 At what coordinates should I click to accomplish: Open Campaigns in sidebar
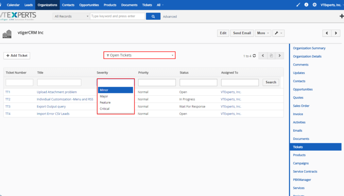tap(301, 163)
